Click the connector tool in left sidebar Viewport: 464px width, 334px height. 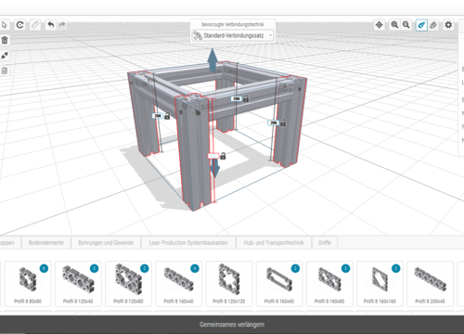point(5,56)
